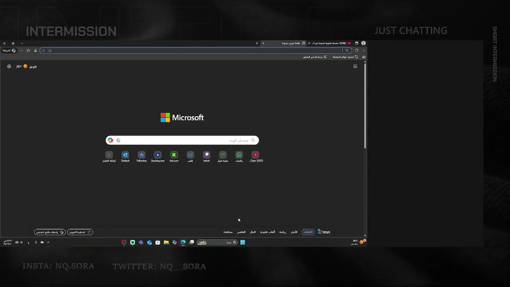This screenshot has height=287, width=510.
Task: Open the Outlook quick link tile
Action: (x=125, y=156)
